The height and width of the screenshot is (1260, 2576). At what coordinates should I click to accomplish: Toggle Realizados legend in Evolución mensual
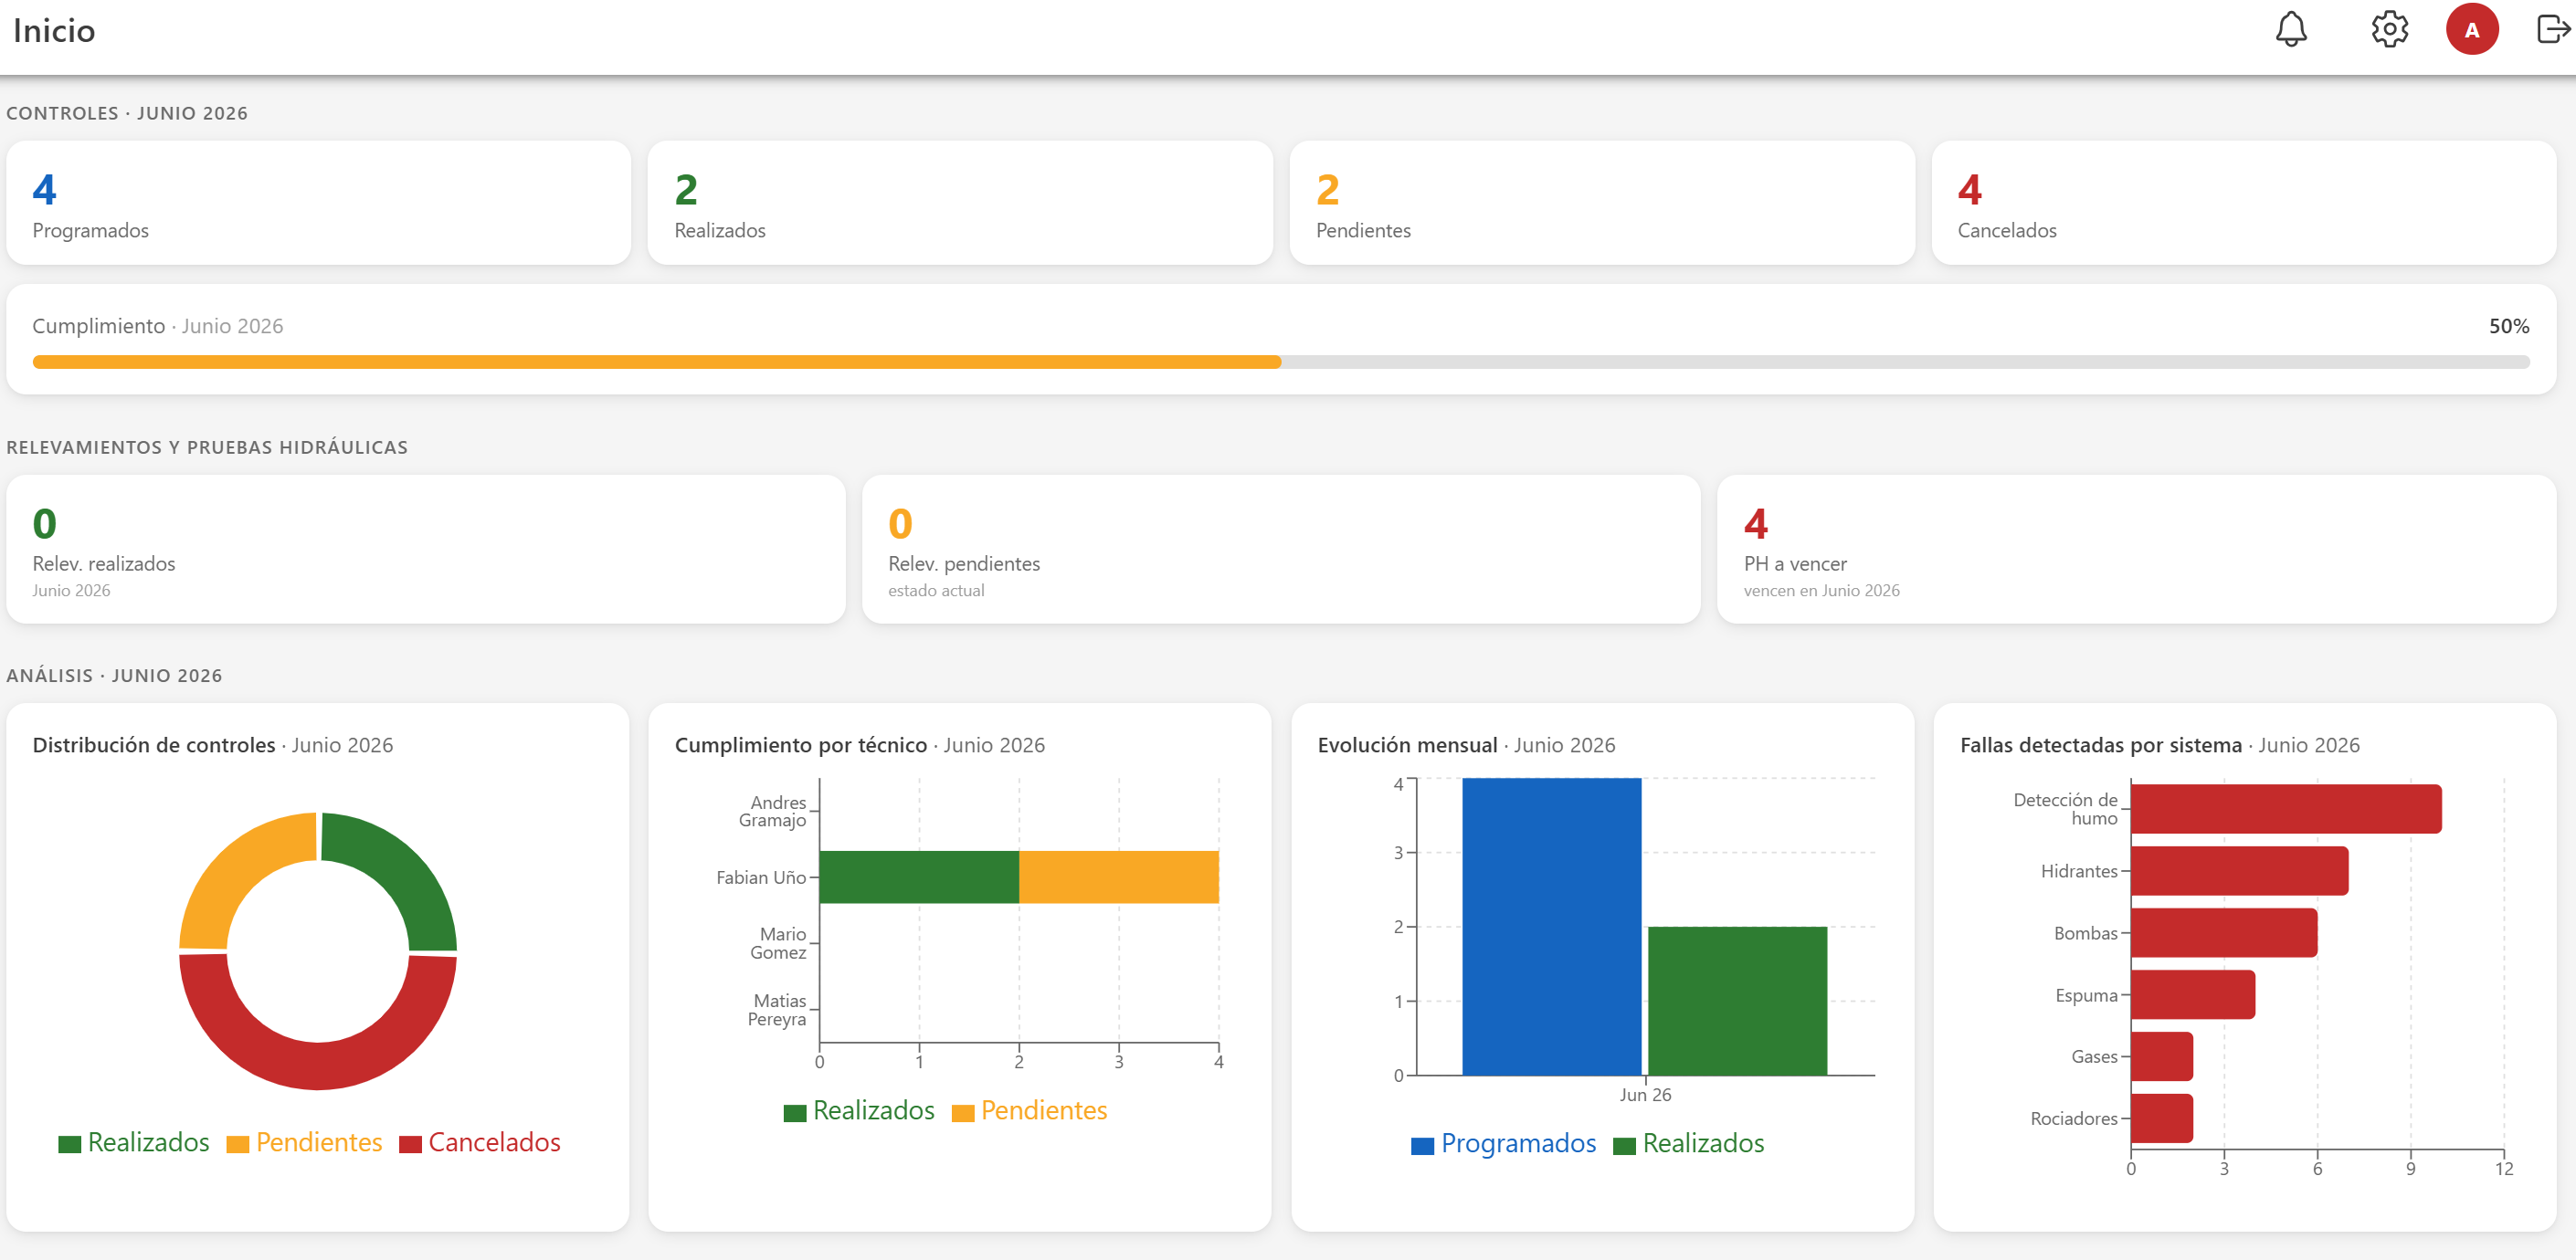(1688, 1143)
